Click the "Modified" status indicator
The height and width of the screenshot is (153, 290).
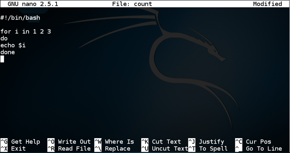pos(268,4)
